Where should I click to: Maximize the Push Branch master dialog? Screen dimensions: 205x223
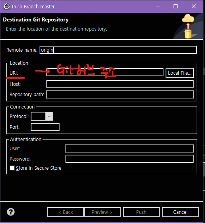176,6
